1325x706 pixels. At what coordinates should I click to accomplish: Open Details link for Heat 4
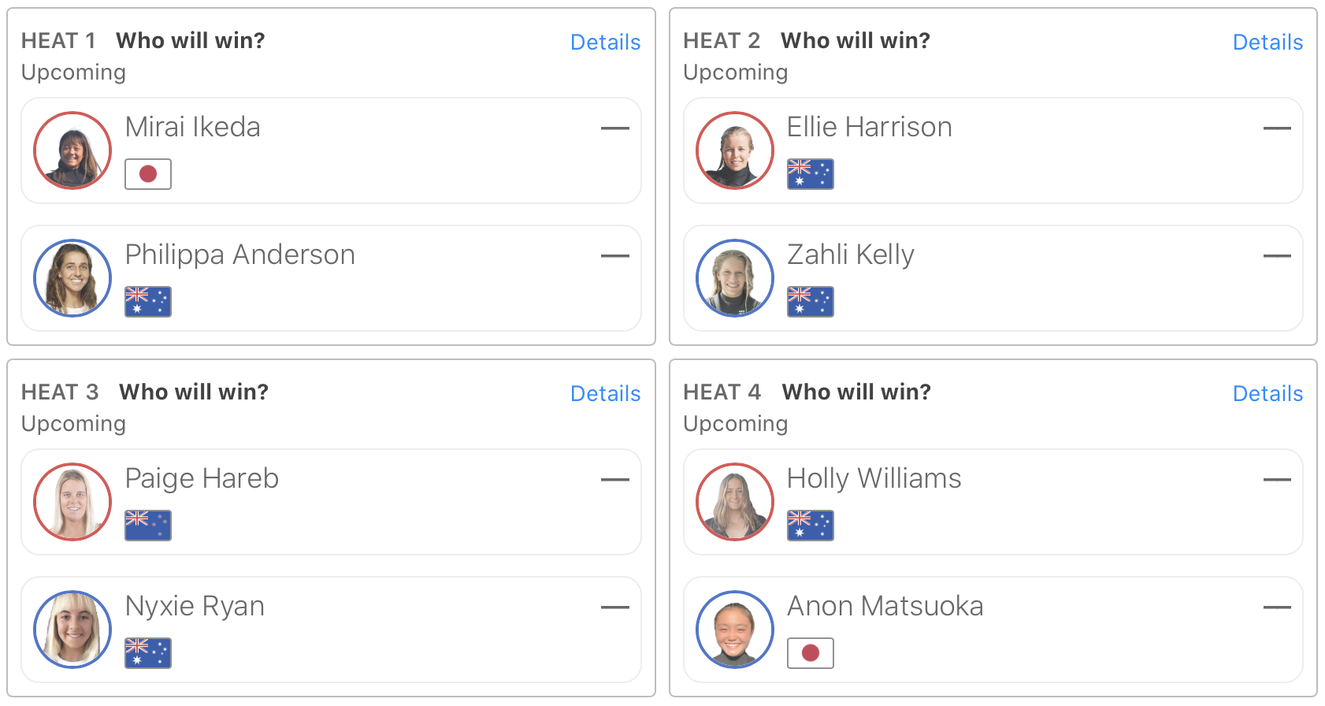(x=1267, y=393)
